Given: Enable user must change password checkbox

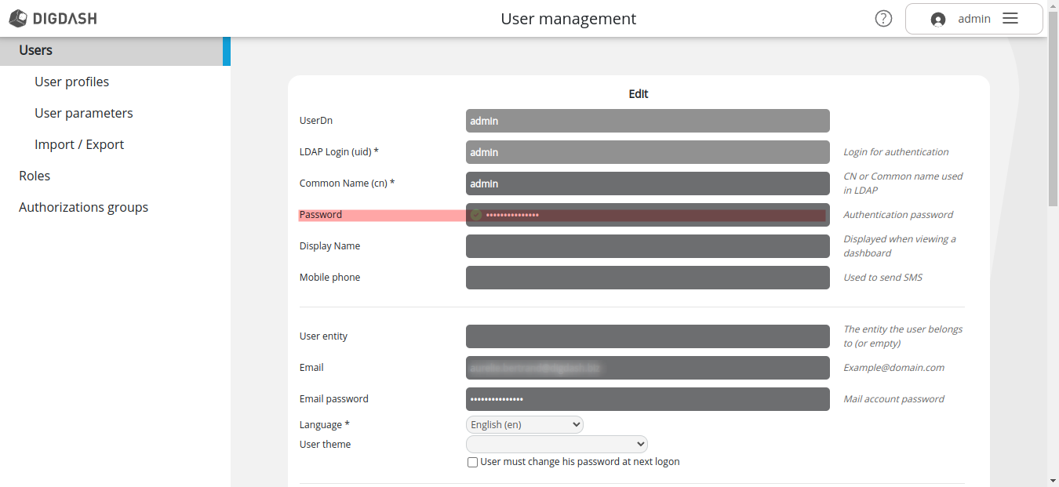Looking at the screenshot, I should (x=472, y=462).
